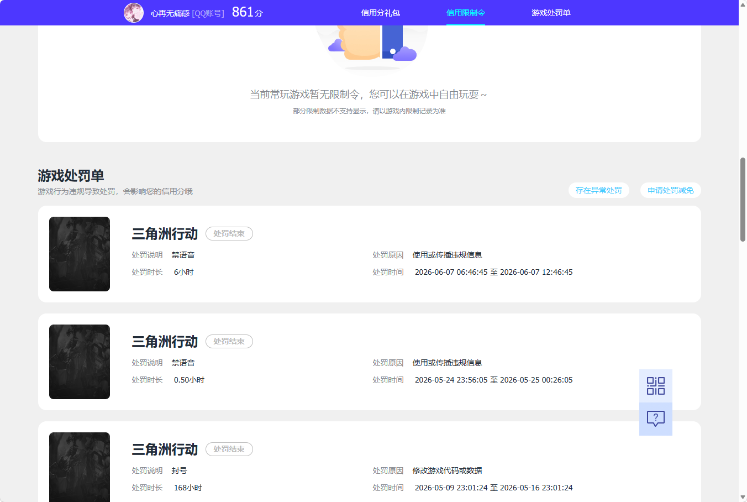This screenshot has height=502, width=747.
Task: Open the 游戏处罚单 tab in the header
Action: (x=551, y=13)
